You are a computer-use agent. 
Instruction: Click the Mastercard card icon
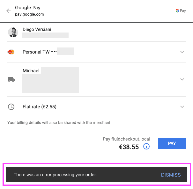pos(11,52)
